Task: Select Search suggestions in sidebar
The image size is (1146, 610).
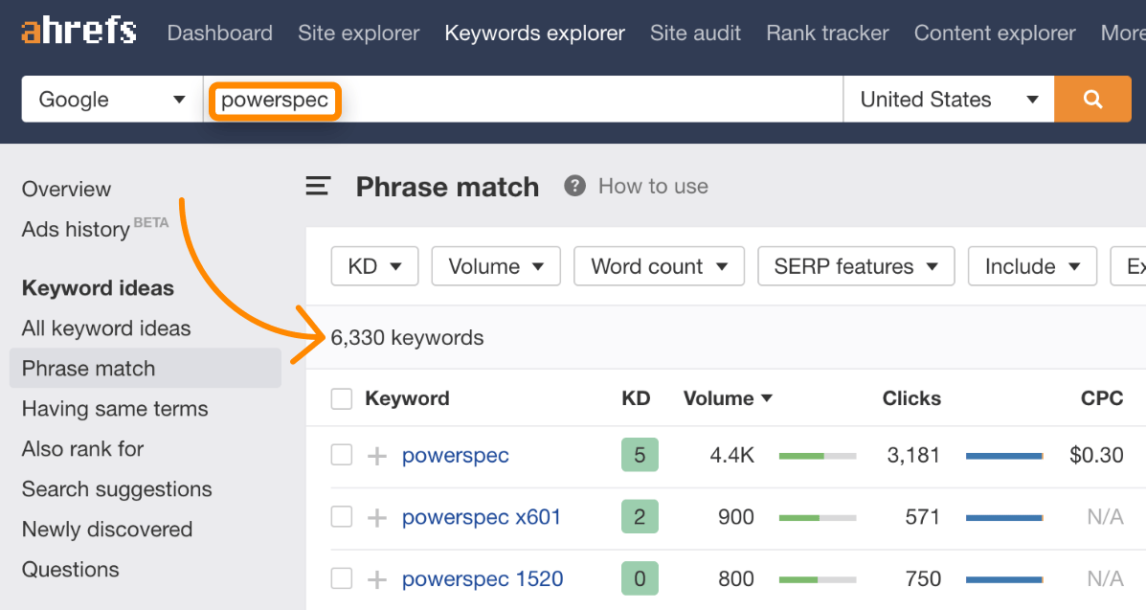Action: coord(117,488)
